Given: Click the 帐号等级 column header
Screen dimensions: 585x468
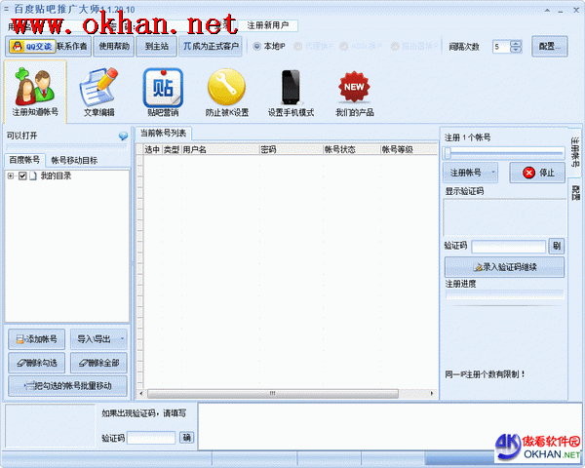Looking at the screenshot, I should coord(409,149).
